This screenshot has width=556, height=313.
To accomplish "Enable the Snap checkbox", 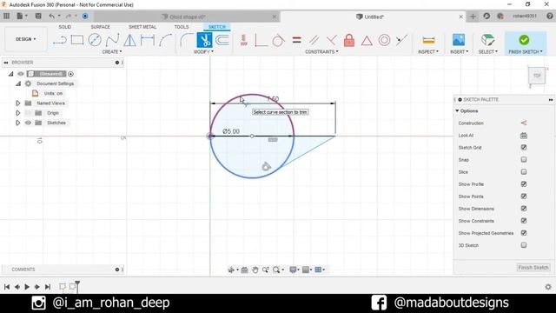I will [x=524, y=160].
